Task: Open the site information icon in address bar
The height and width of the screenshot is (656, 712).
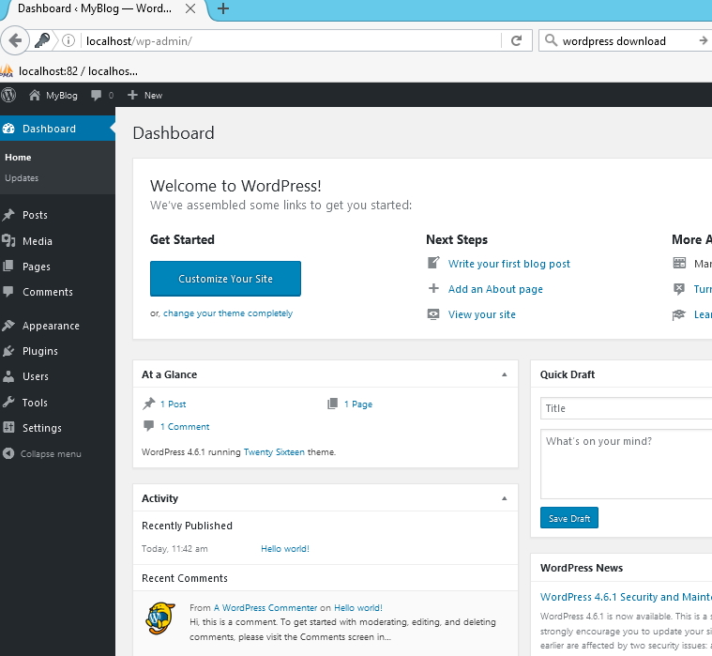Action: click(68, 41)
